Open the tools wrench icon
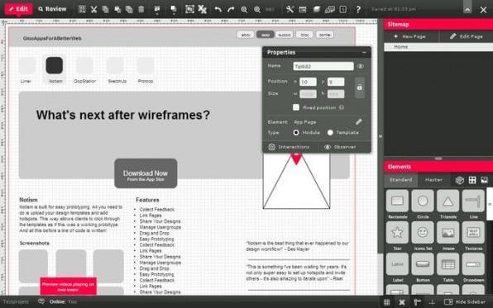This screenshot has height=308, width=493. point(290,9)
